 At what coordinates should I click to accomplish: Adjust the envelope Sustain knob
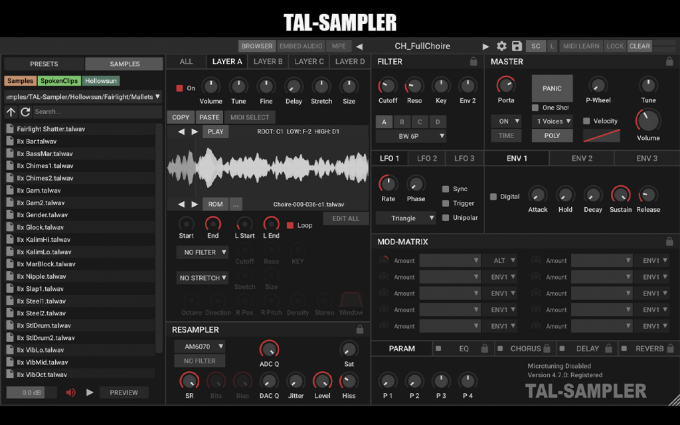pyautogui.click(x=620, y=195)
